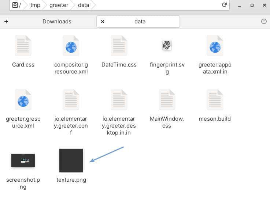The image size is (270, 204).
Task: Reload the folder with the refresh icon
Action: [x=224, y=5]
